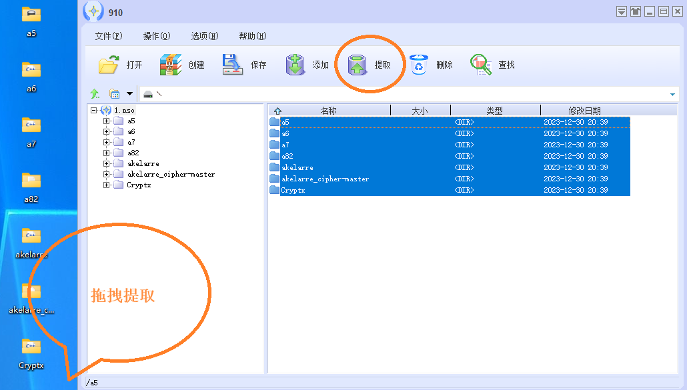
Task: Select the akelarre_cipher-master row in file list
Action: 325,179
